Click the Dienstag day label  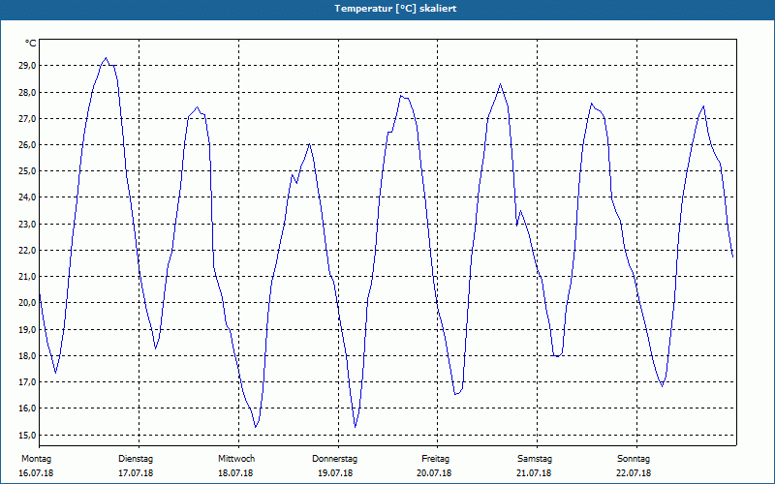pyautogui.click(x=136, y=459)
